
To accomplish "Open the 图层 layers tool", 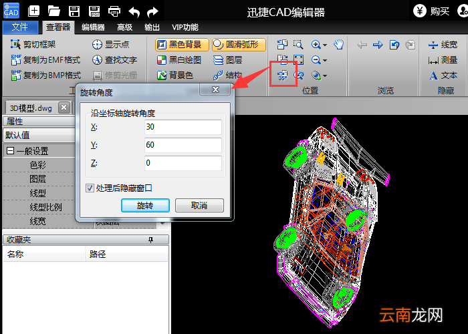I will coord(228,60).
